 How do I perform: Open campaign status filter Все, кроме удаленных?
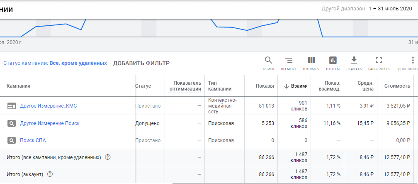[78, 63]
